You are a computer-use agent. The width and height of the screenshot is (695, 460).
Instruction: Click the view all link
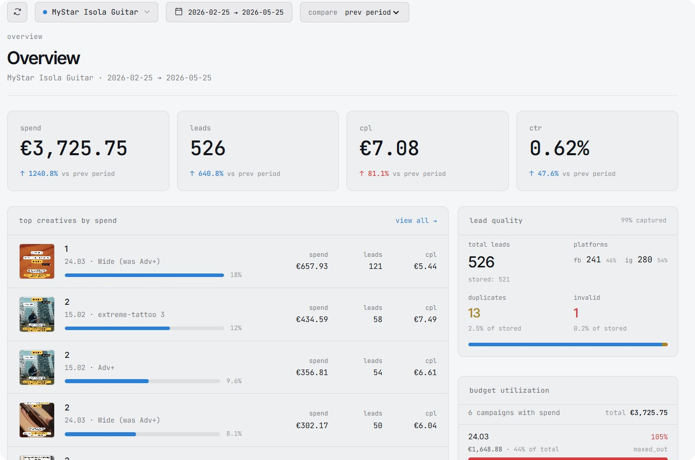[416, 221]
